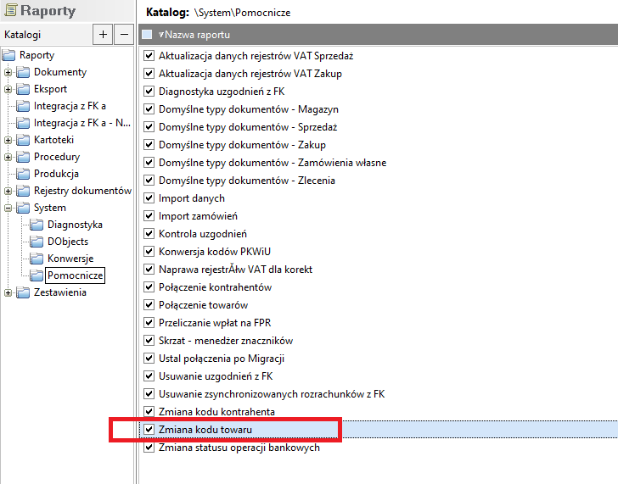Uncheck the Import danych checkbox
Image resolution: width=618 pixels, height=484 pixels.
(x=149, y=198)
